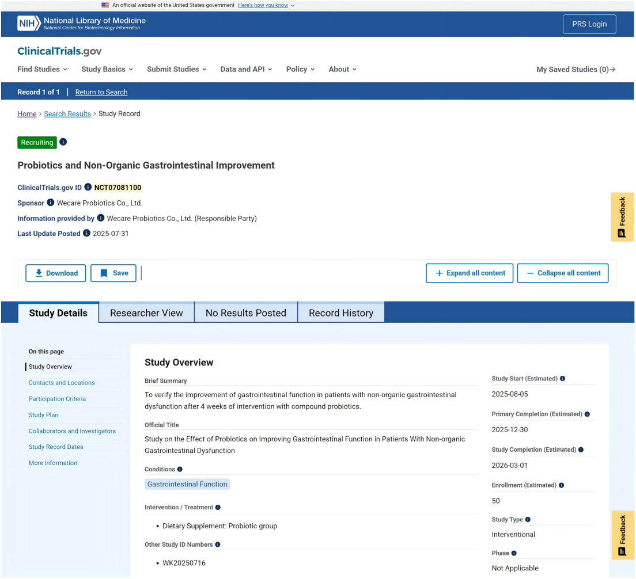This screenshot has height=579, width=636.
Task: Click info icon next to Intervention / Treatment
Action: tap(218, 507)
